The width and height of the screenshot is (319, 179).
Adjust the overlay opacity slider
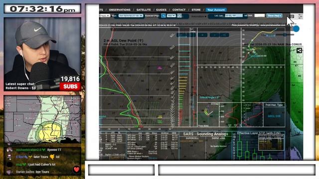285,35
